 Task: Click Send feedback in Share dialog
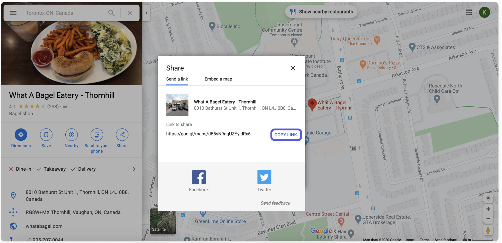coord(275,203)
